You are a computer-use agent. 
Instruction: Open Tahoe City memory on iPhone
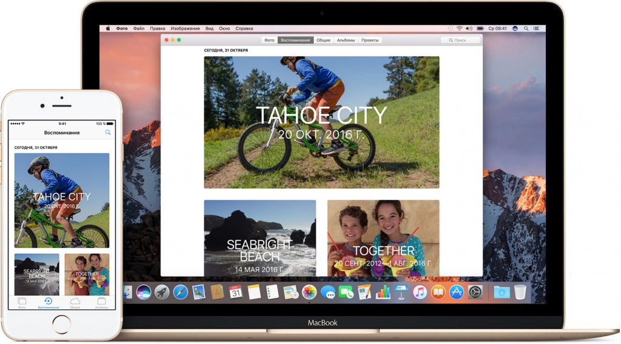(62, 200)
